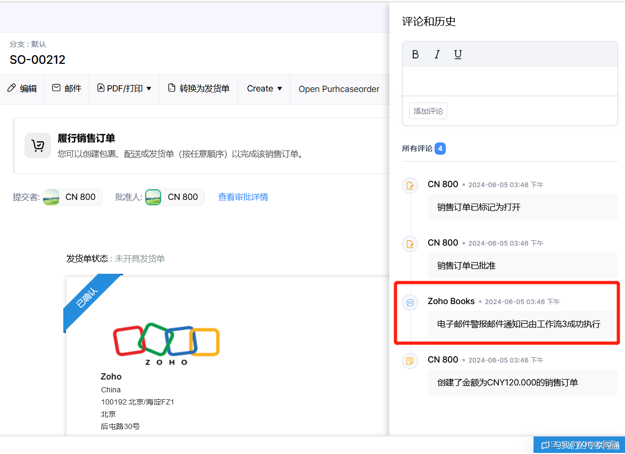Apply underline formatting in comment editor
The height and width of the screenshot is (454, 625).
click(458, 55)
